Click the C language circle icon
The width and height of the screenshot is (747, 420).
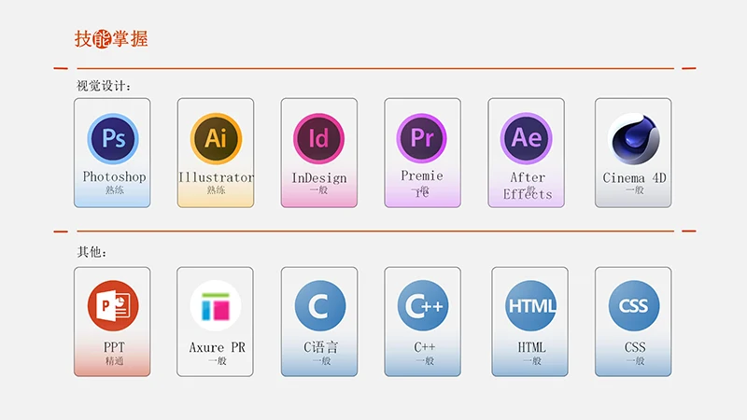click(x=319, y=306)
